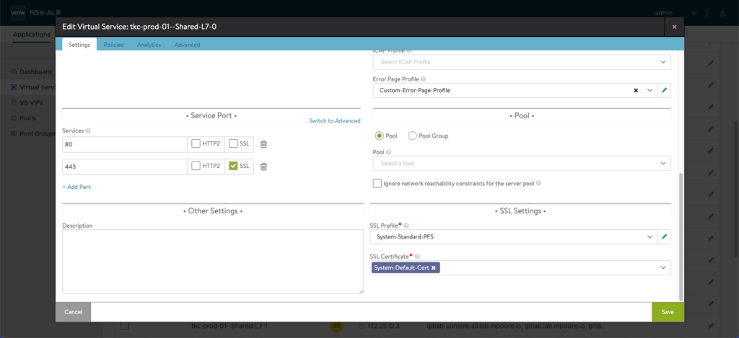Open the Select ICAP Profile dropdown
Screen dimensions: 739x338
click(x=522, y=62)
